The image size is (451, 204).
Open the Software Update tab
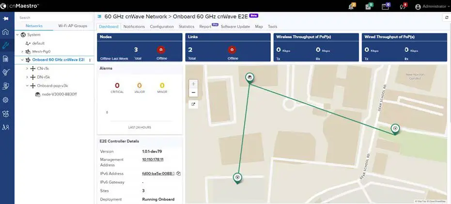coord(235,27)
